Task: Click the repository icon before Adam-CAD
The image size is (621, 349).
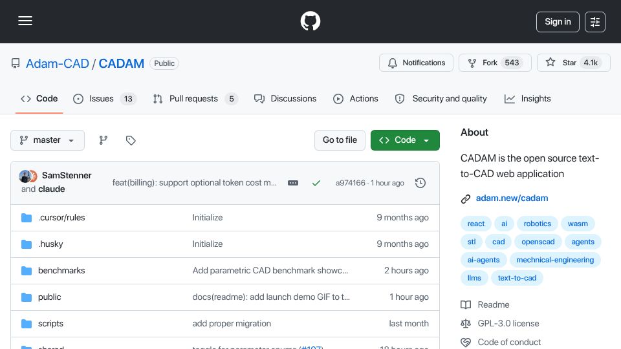Action: click(16, 63)
